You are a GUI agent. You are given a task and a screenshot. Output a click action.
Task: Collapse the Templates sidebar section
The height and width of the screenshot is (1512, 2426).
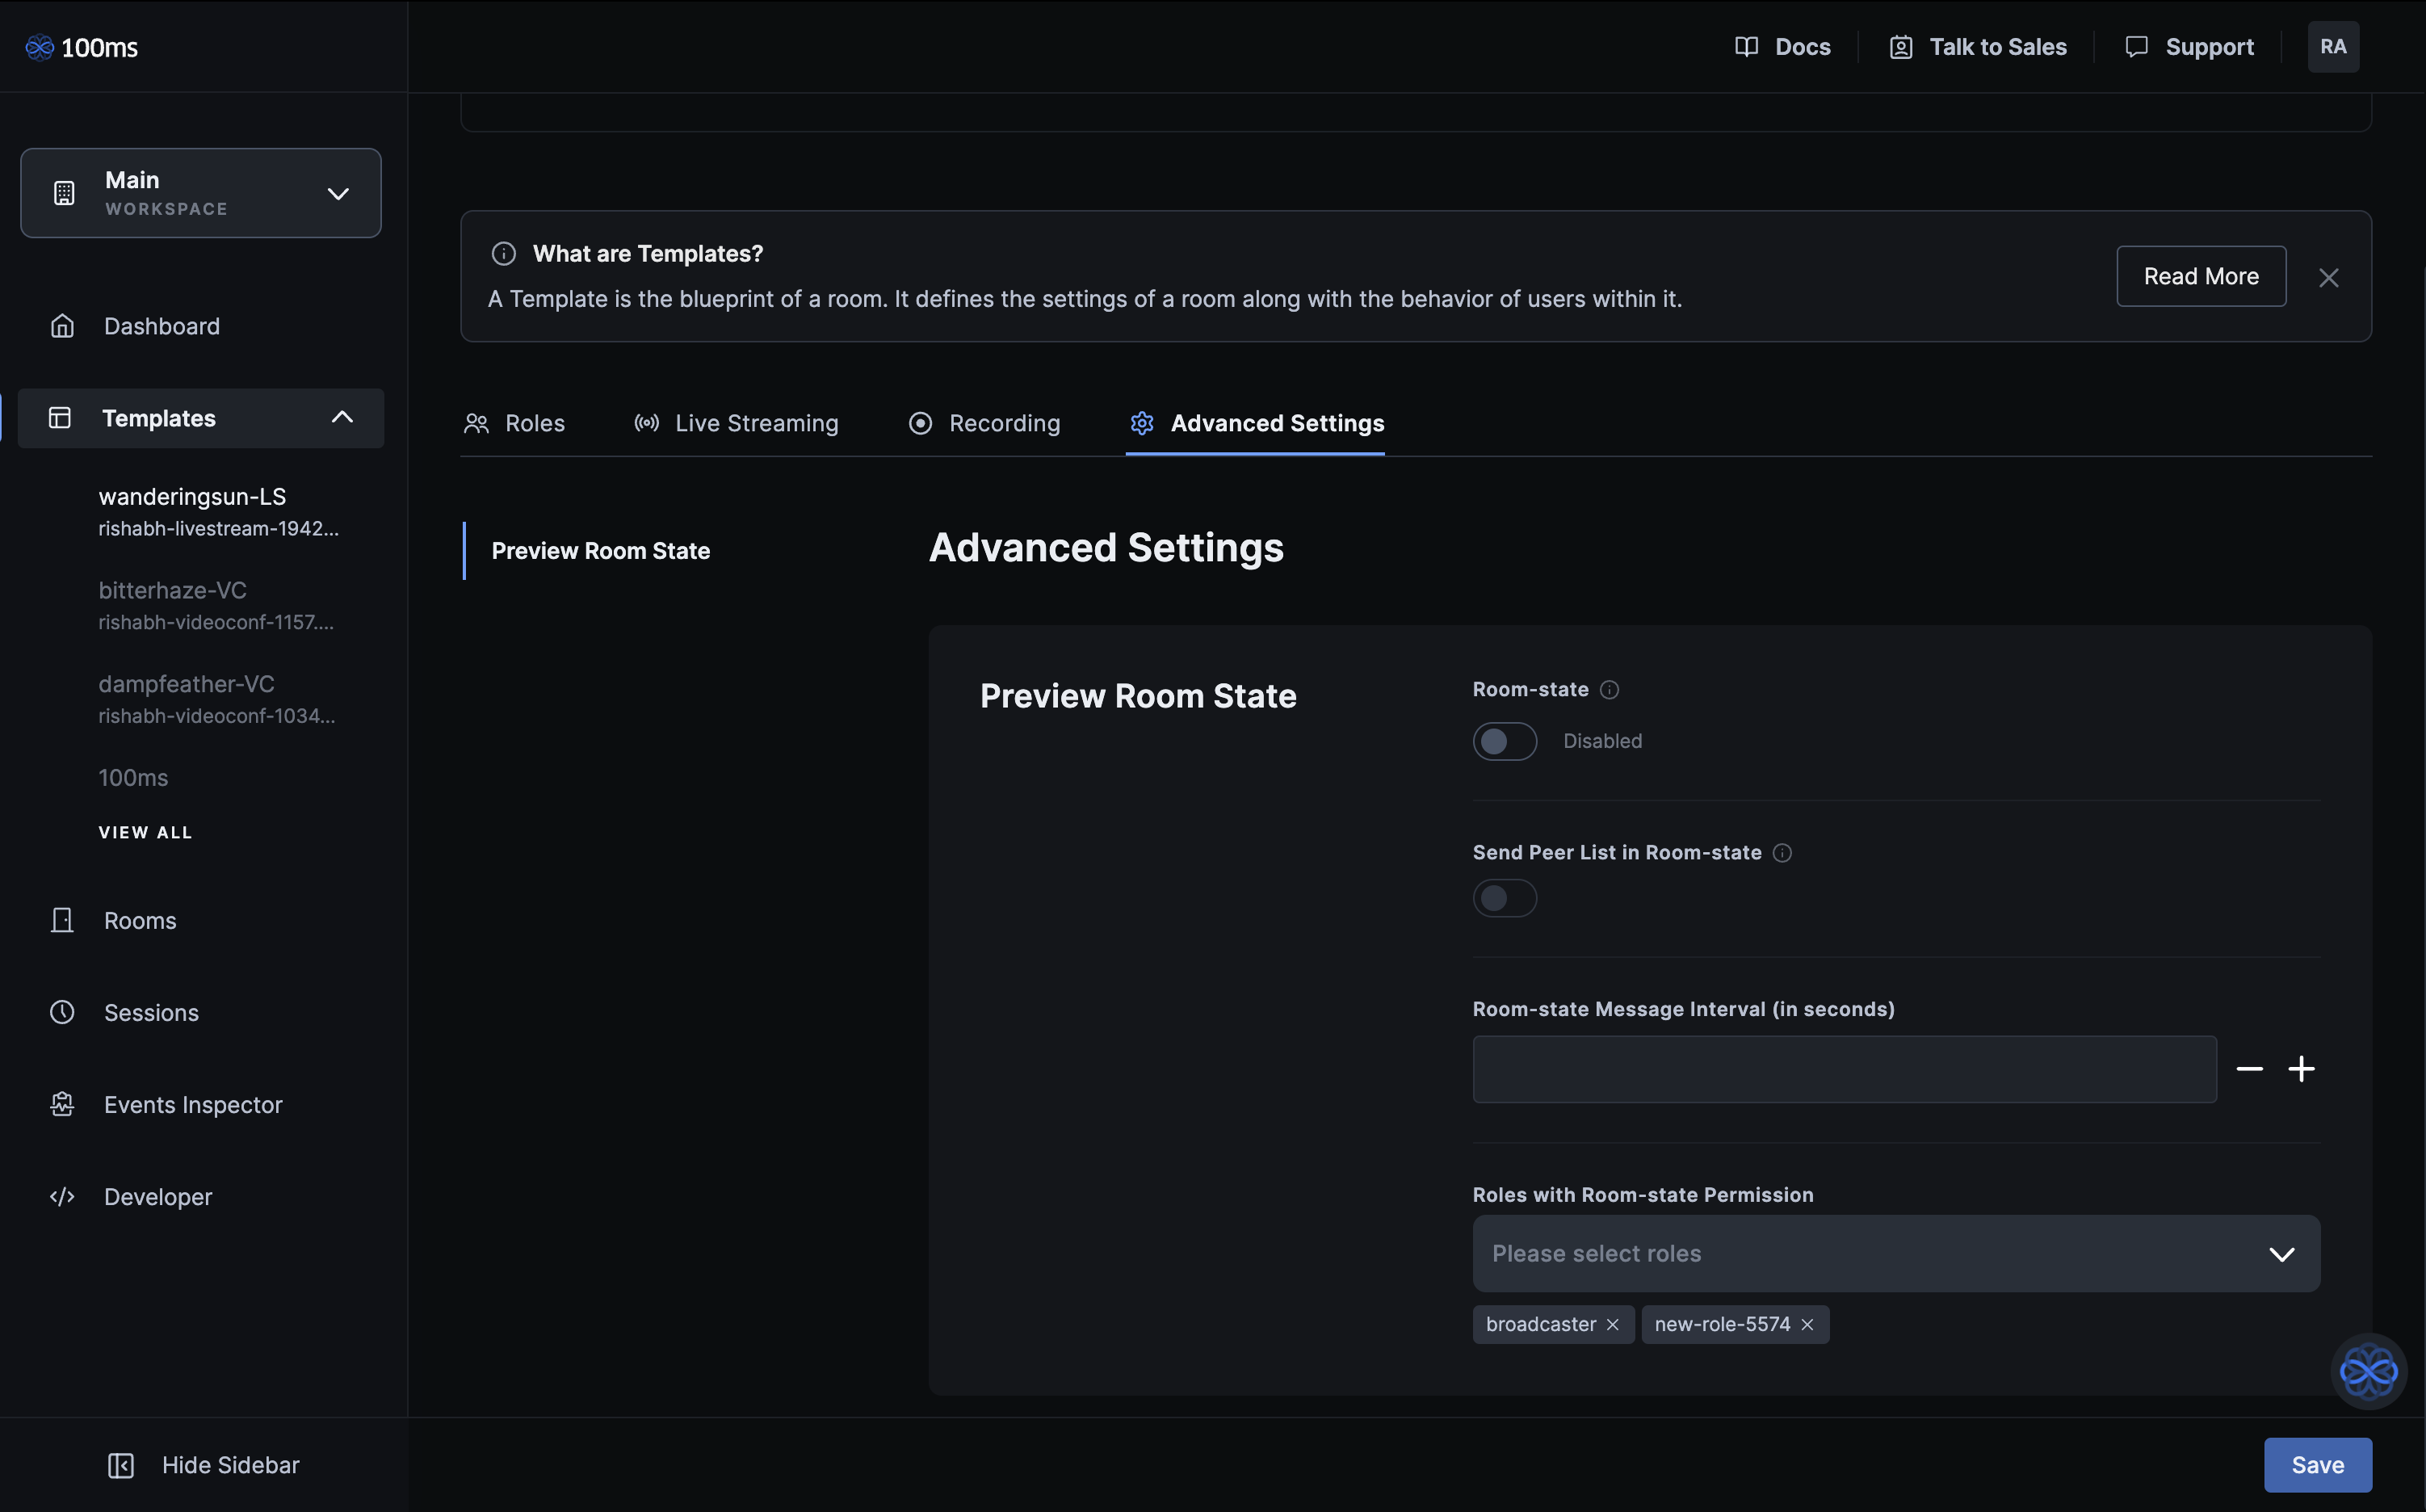click(x=342, y=418)
